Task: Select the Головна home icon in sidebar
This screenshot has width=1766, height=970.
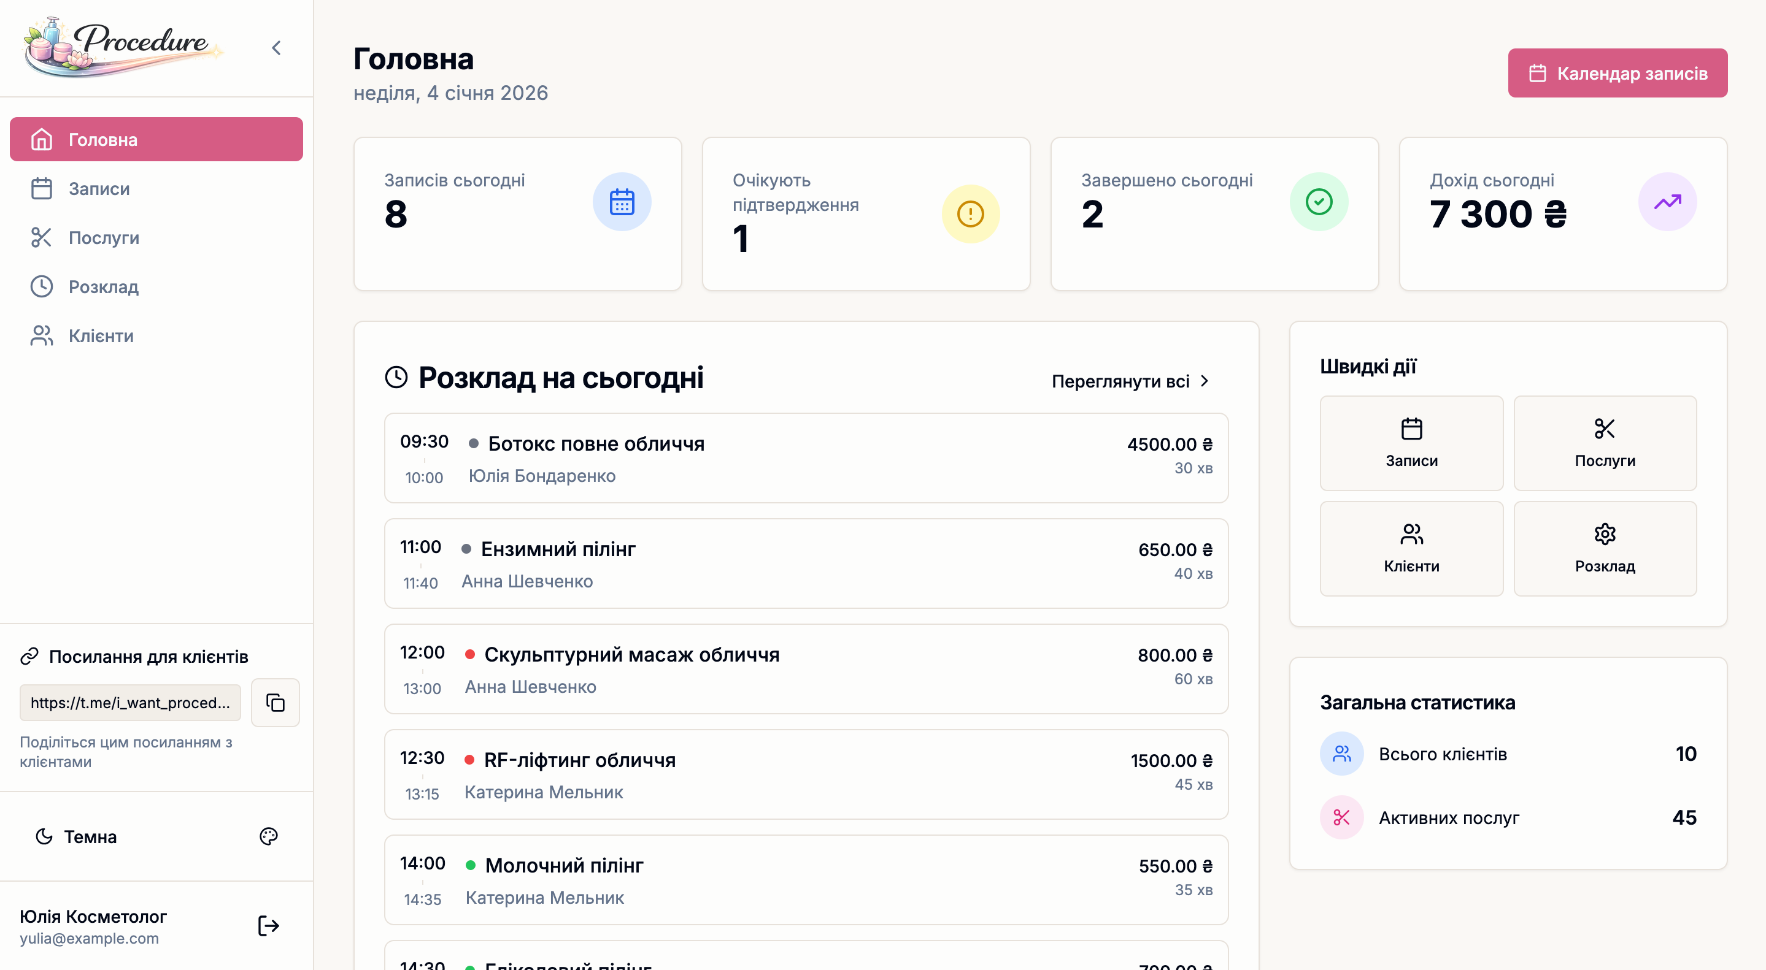Action: tap(41, 139)
